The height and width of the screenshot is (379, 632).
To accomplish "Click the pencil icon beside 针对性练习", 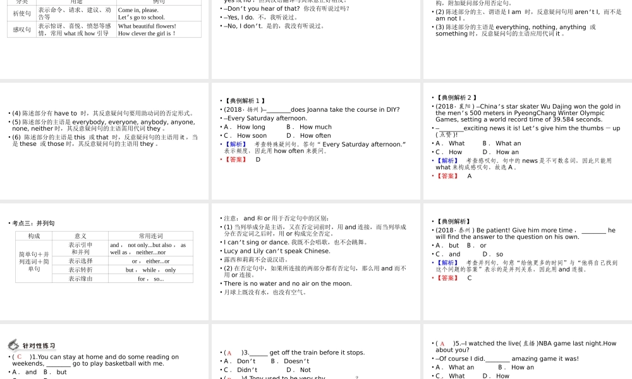I will (13, 345).
